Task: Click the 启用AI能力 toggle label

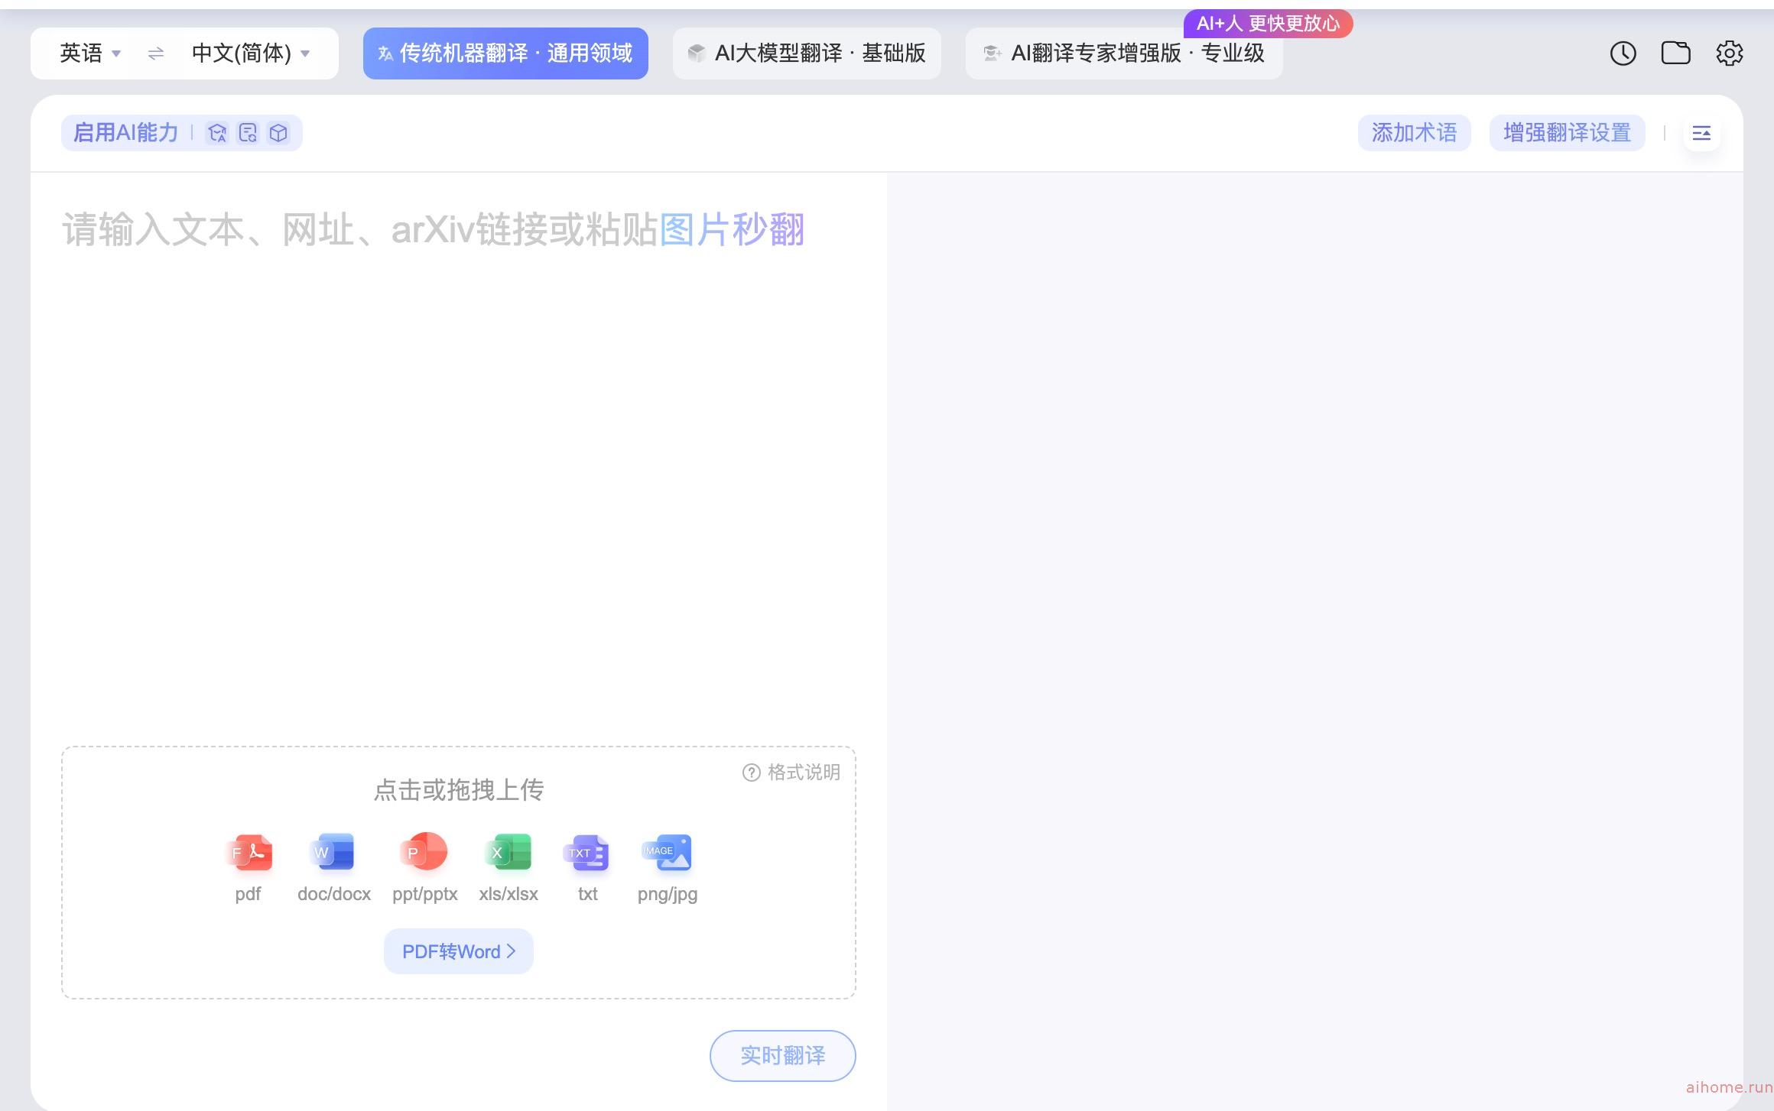Action: pyautogui.click(x=125, y=133)
